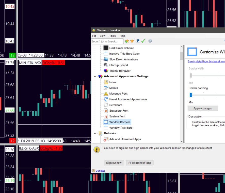Click the DChg%: -1.39 red label
The height and width of the screenshot is (193, 225).
(51, 148)
